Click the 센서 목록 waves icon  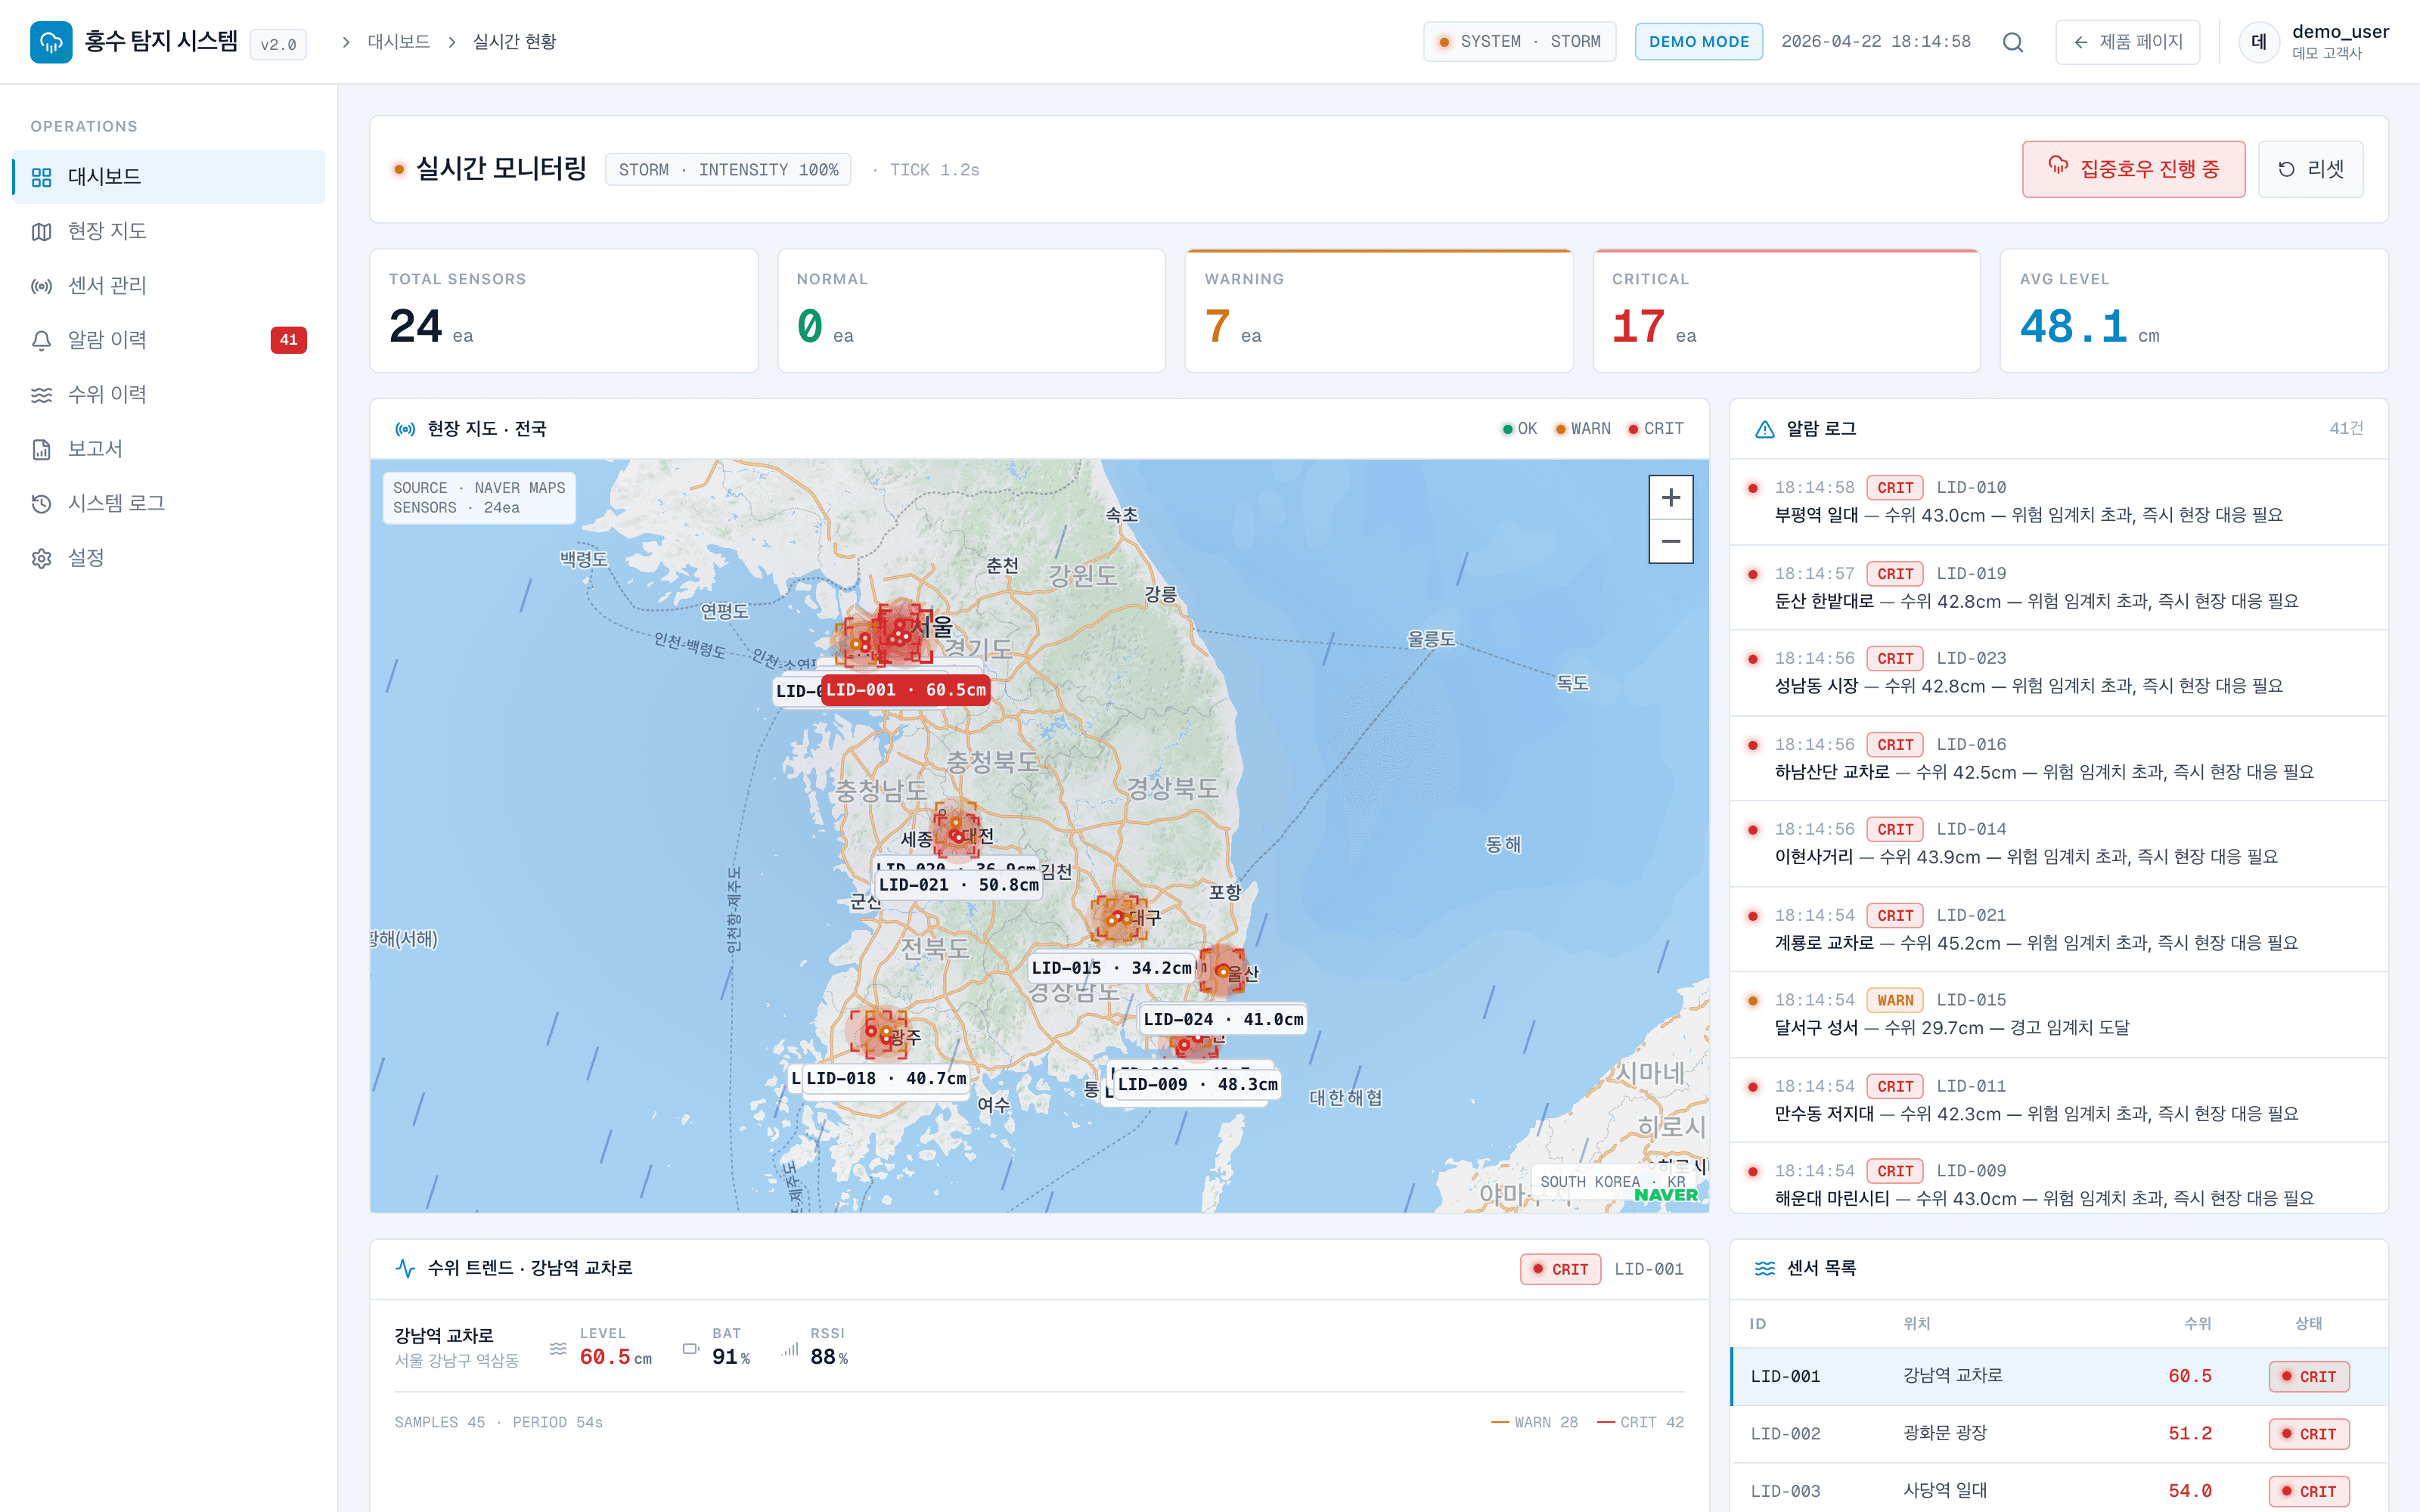point(1764,1268)
